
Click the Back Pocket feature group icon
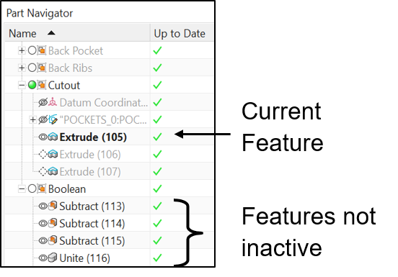tap(42, 50)
